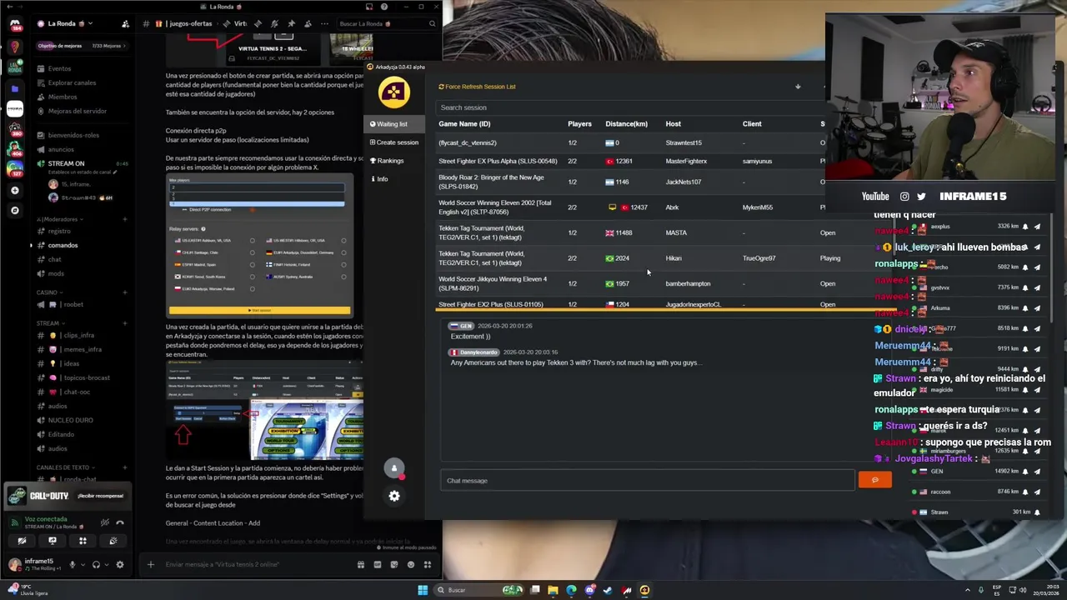Screen dimensions: 1067x600
Task: Add a server with the plus icon
Action: click(x=14, y=190)
